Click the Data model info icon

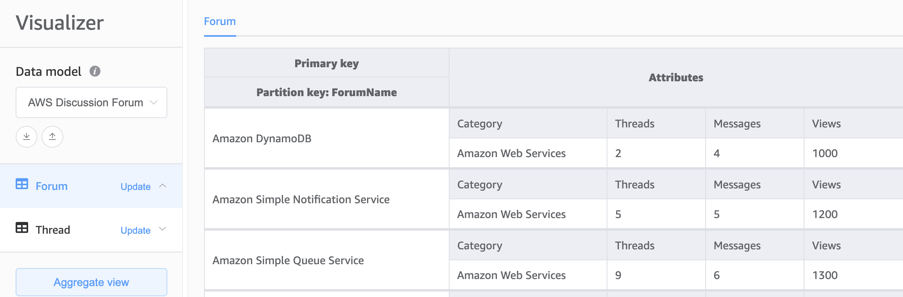pyautogui.click(x=95, y=71)
